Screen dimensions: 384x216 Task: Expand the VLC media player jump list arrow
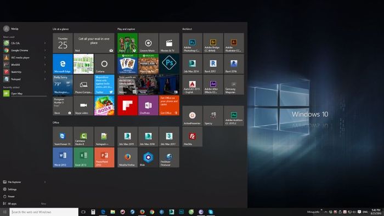(45, 58)
